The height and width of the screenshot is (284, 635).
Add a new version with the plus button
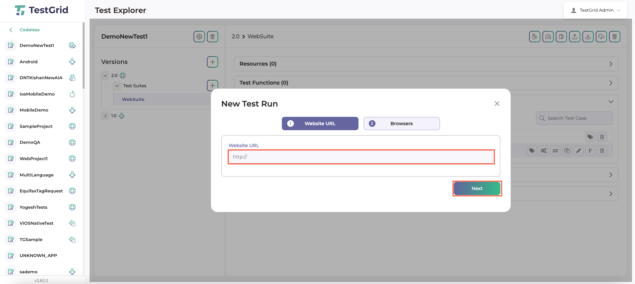(213, 62)
